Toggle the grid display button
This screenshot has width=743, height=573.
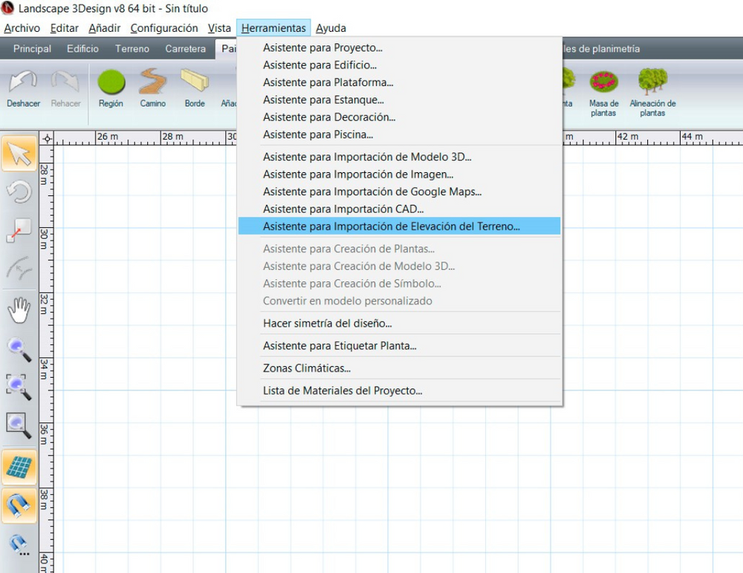pyautogui.click(x=19, y=467)
